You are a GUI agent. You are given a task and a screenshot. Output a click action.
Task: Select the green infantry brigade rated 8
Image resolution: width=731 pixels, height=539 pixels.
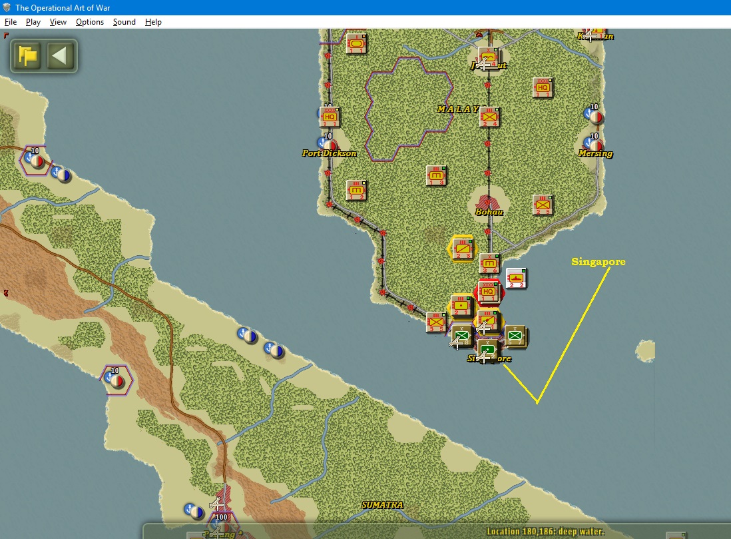462,336
